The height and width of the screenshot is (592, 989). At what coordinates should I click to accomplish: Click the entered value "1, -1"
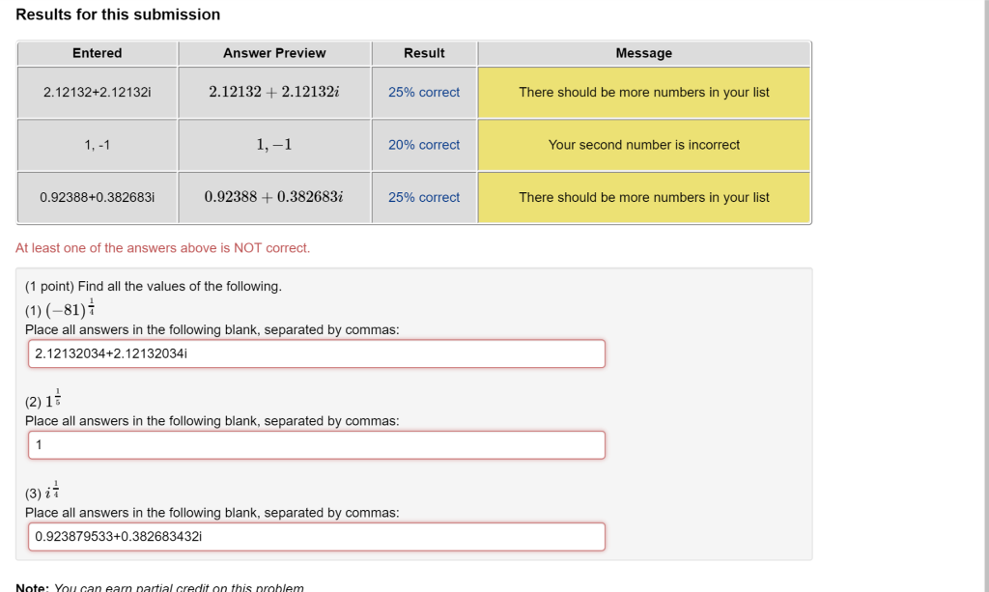tap(97, 145)
